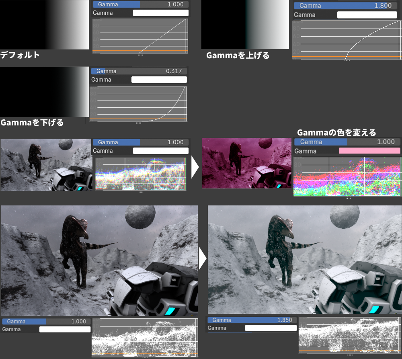
Task: Select the magenta-tinted dinosaur image
Action: (x=246, y=163)
